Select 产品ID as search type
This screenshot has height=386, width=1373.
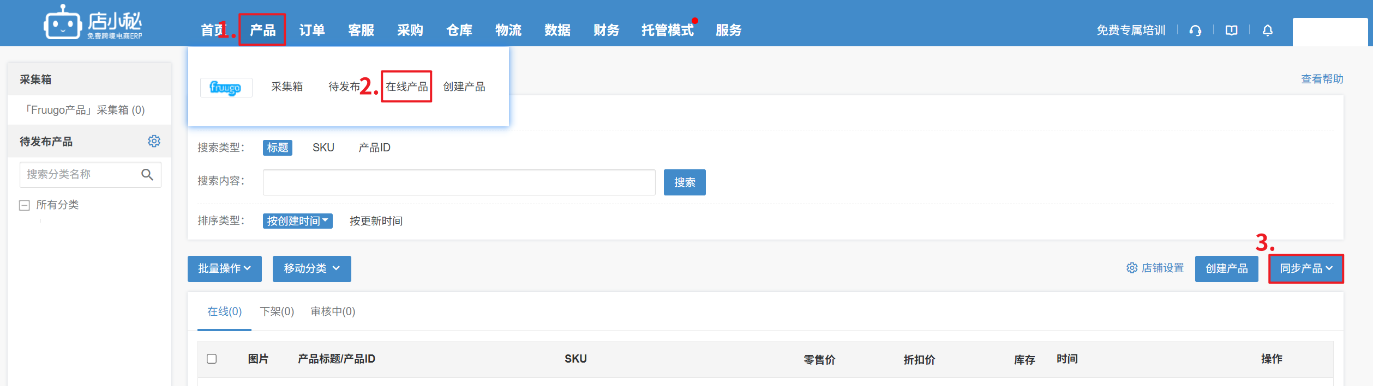tap(374, 148)
